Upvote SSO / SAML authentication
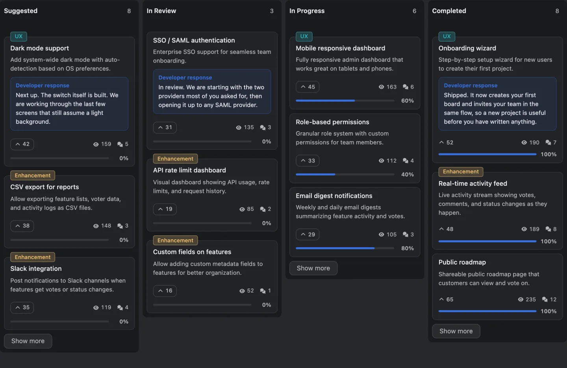The height and width of the screenshot is (368, 567). coord(165,128)
